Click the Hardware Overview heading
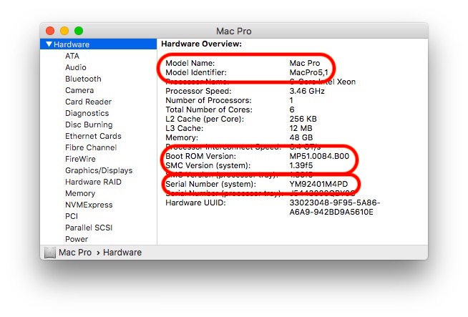The width and height of the screenshot is (468, 317). pyautogui.click(x=202, y=44)
